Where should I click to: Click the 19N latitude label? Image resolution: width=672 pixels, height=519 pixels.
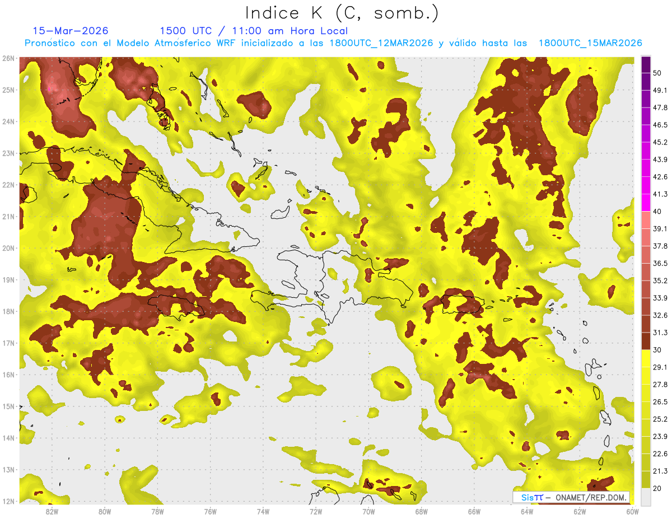click(x=8, y=280)
